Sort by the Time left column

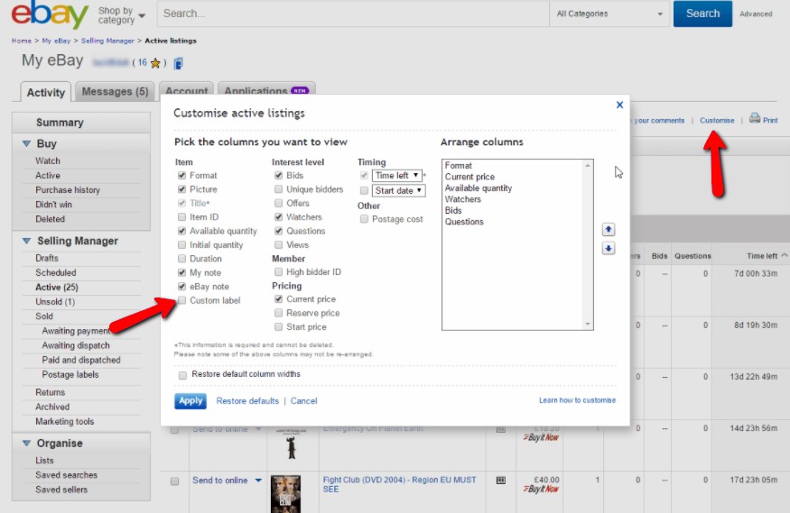(762, 256)
